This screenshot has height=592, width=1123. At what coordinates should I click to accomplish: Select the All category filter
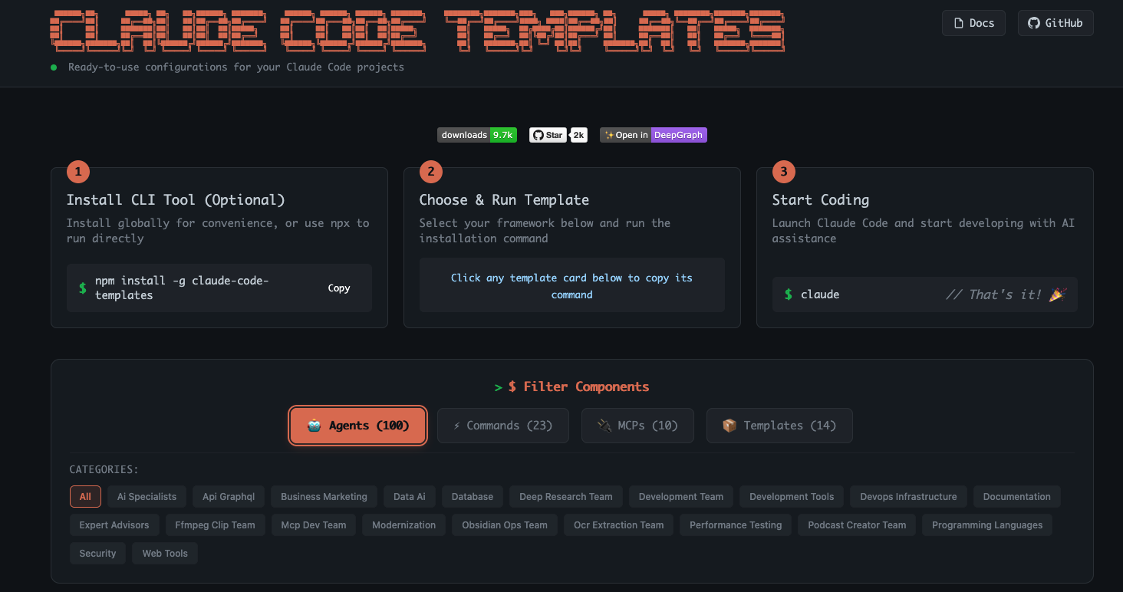coord(85,497)
